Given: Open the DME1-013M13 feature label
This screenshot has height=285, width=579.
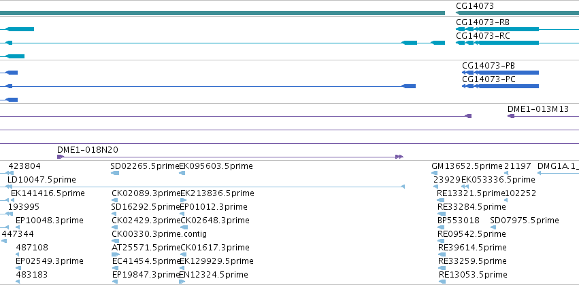Looking at the screenshot, I should (x=538, y=109).
